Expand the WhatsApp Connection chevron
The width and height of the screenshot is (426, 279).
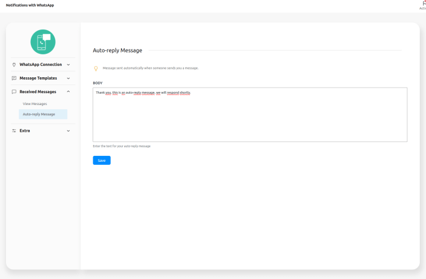tap(68, 65)
